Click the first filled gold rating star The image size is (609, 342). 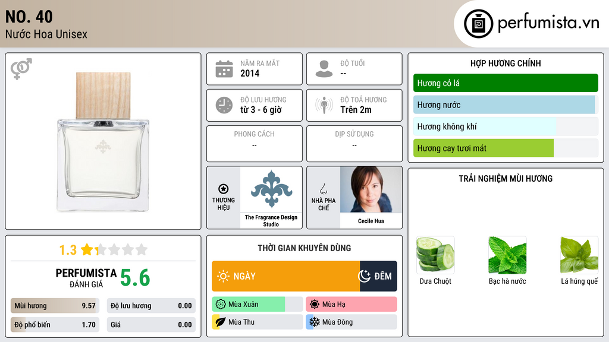(87, 249)
